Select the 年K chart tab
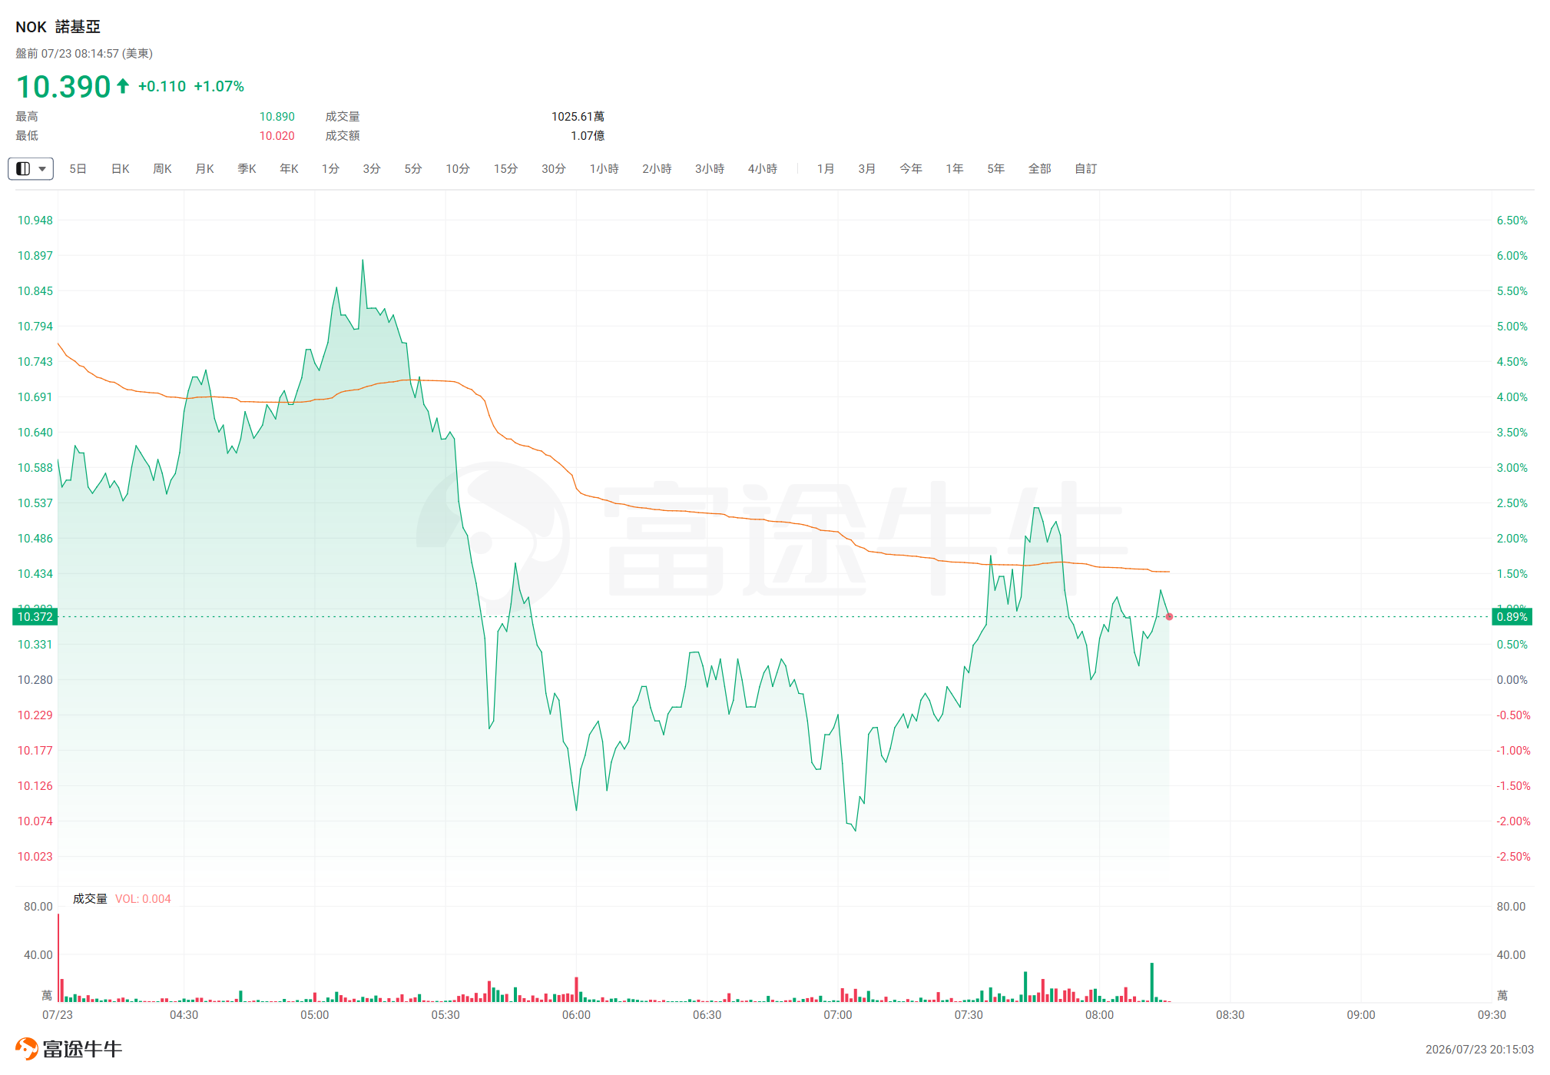Screen dimensions: 1550x1075 (x=289, y=168)
